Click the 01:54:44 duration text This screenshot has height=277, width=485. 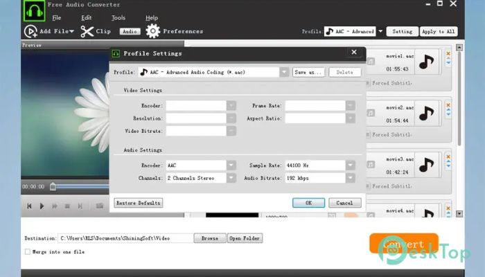pos(397,120)
